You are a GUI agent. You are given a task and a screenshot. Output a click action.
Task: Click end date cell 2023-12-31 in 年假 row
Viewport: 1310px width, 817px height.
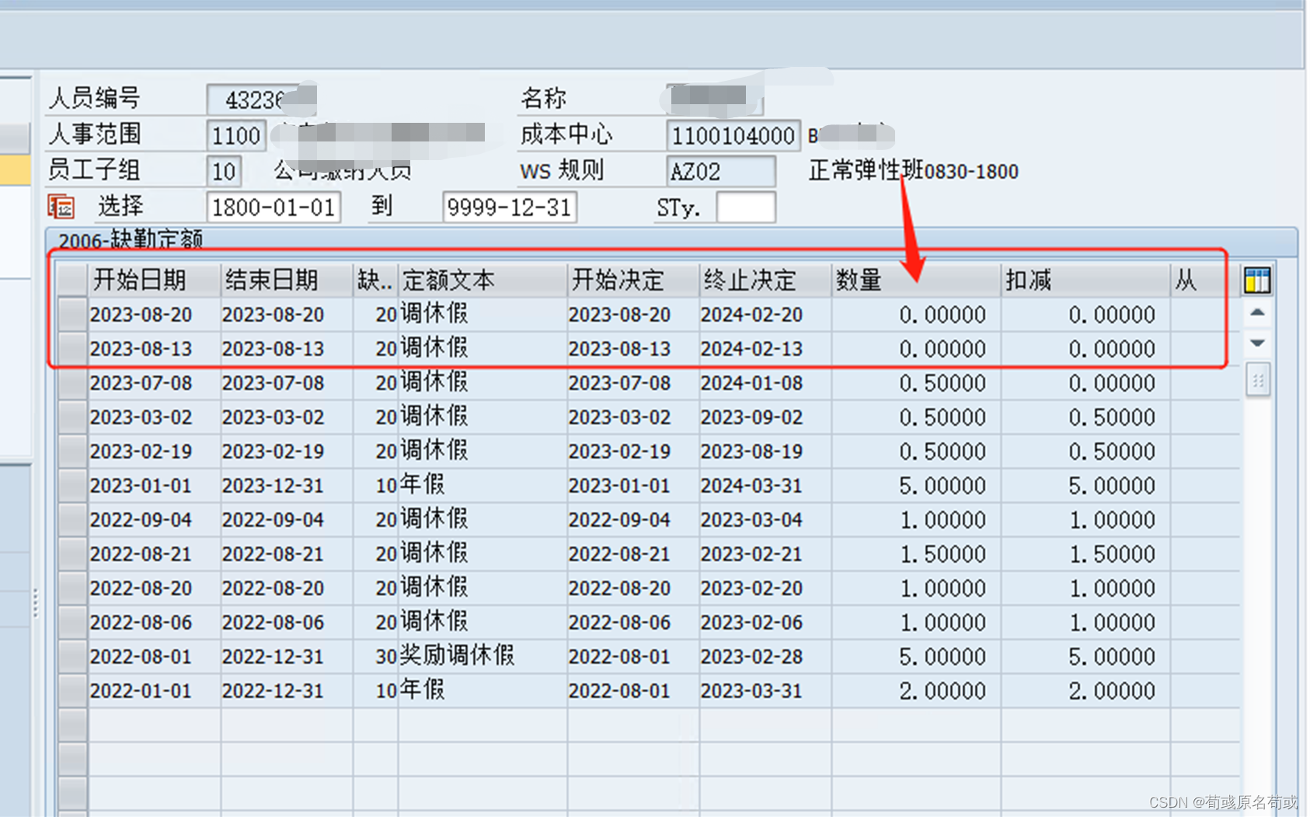[287, 486]
